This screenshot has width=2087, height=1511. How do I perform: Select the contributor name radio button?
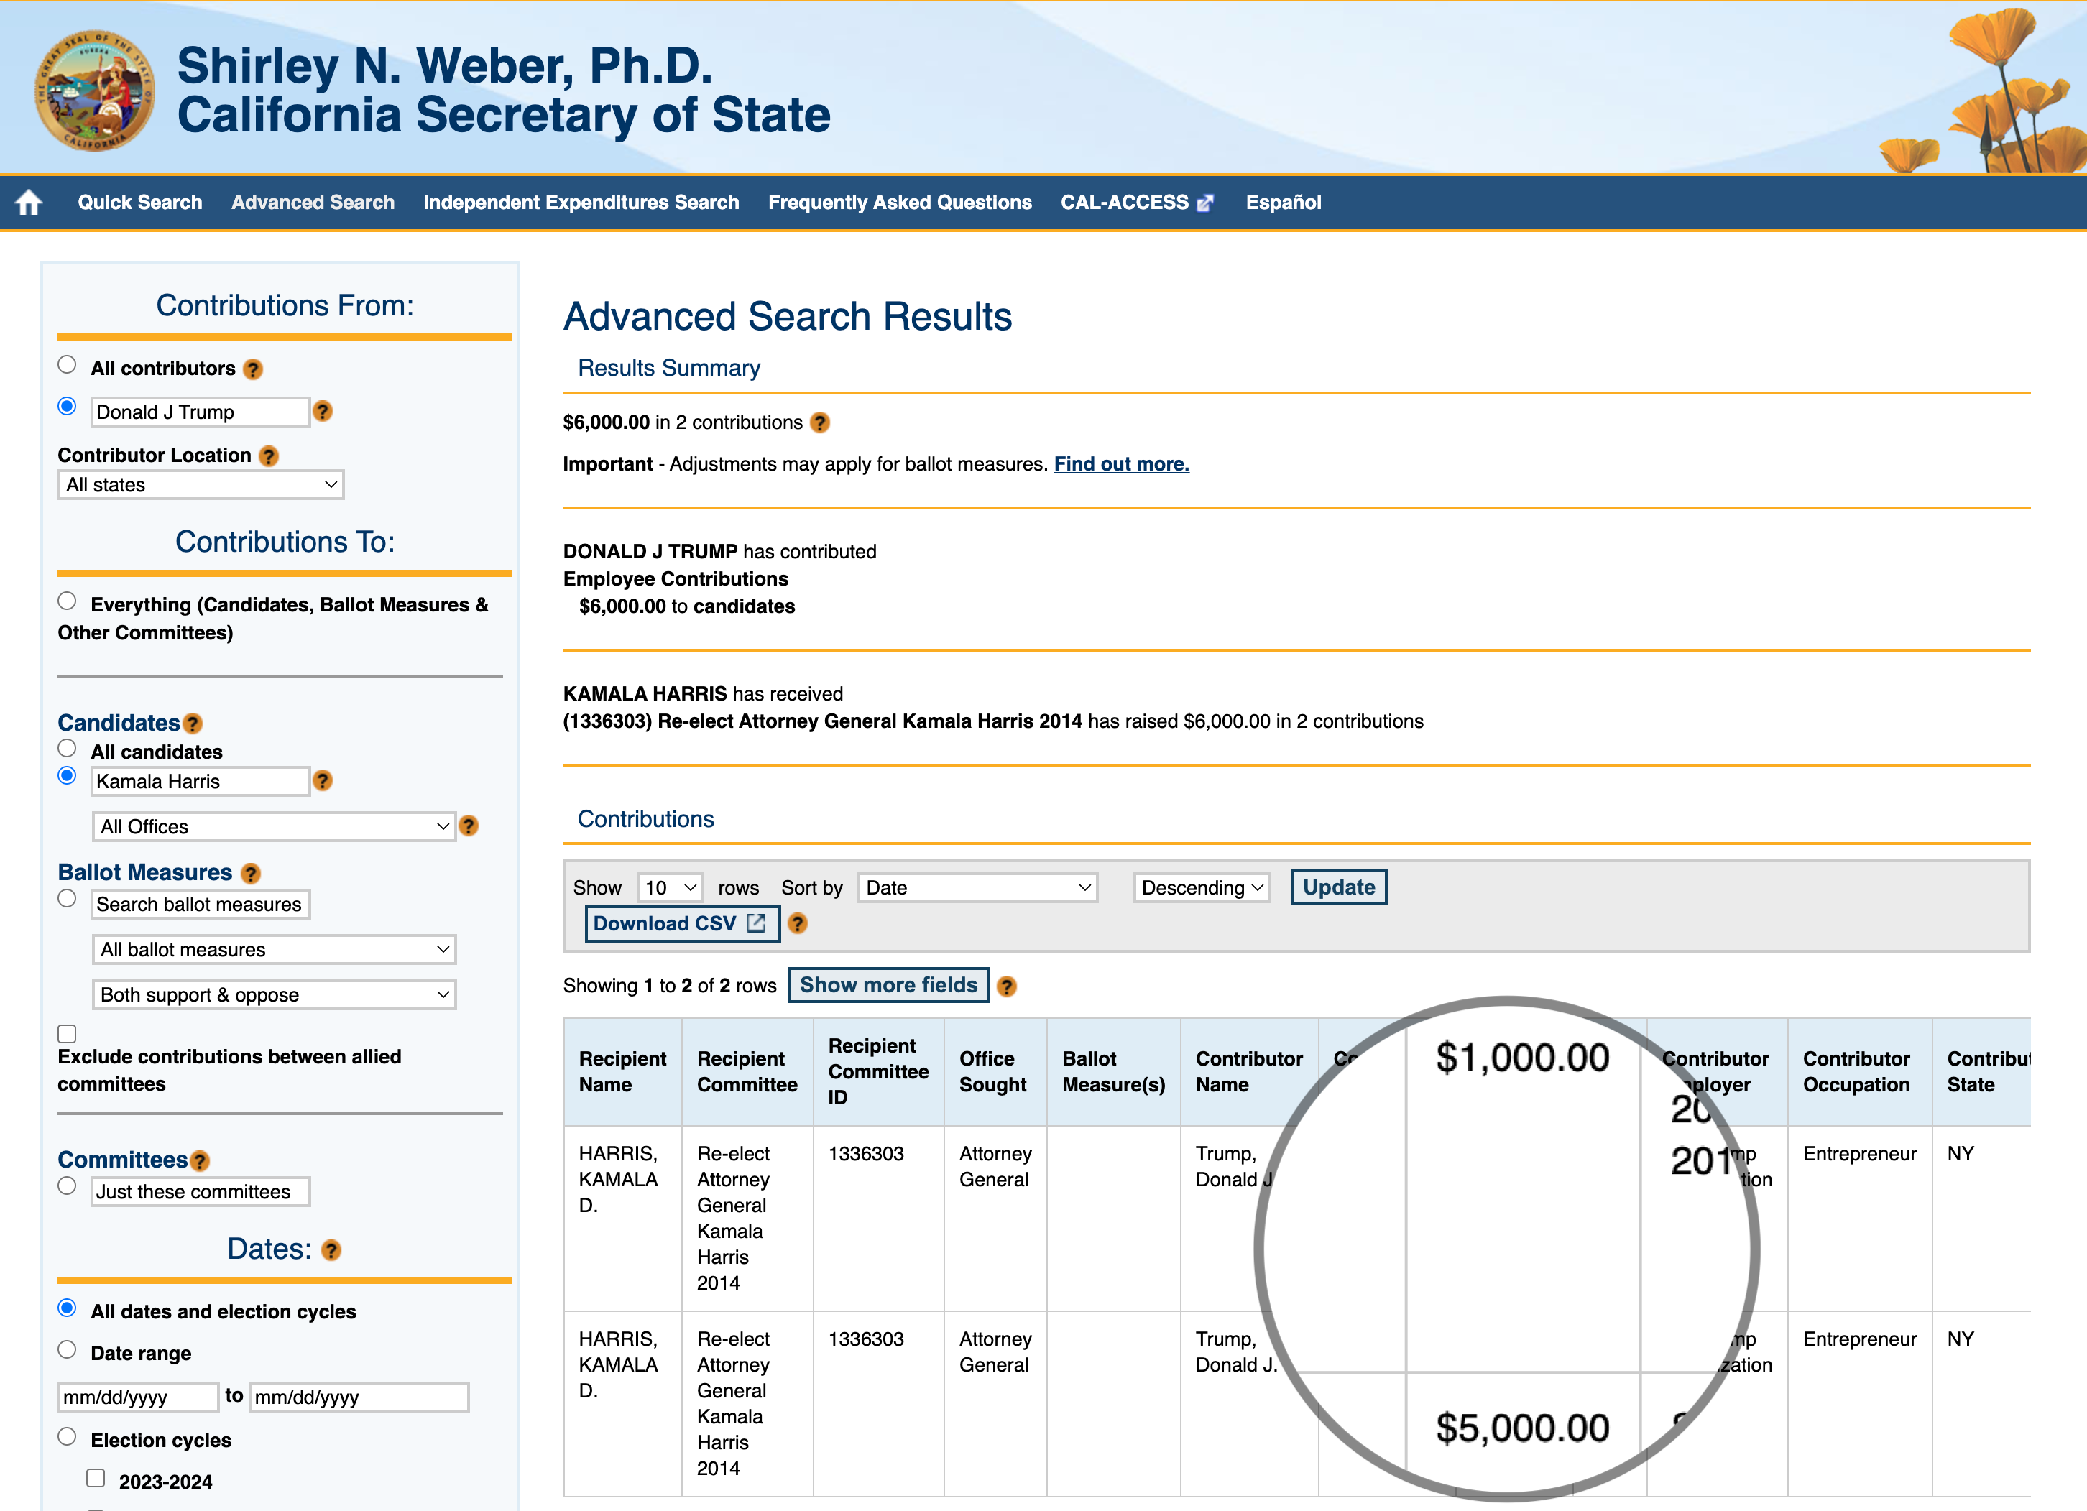tap(67, 406)
